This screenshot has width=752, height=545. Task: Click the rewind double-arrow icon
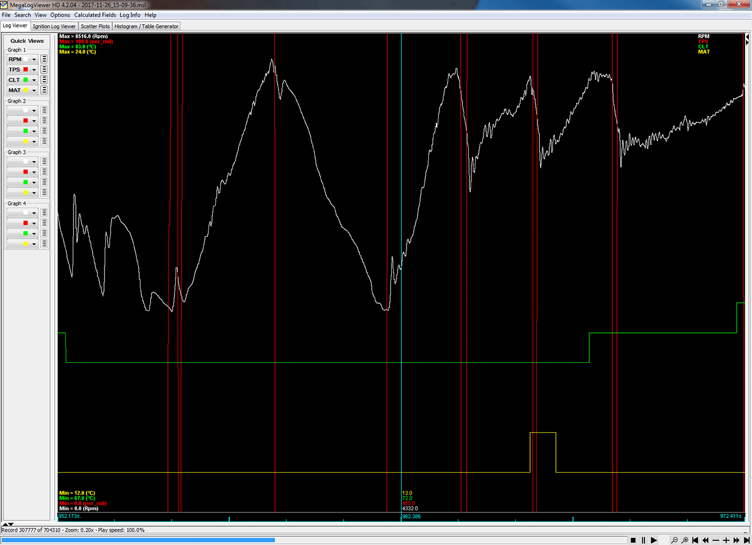706,540
